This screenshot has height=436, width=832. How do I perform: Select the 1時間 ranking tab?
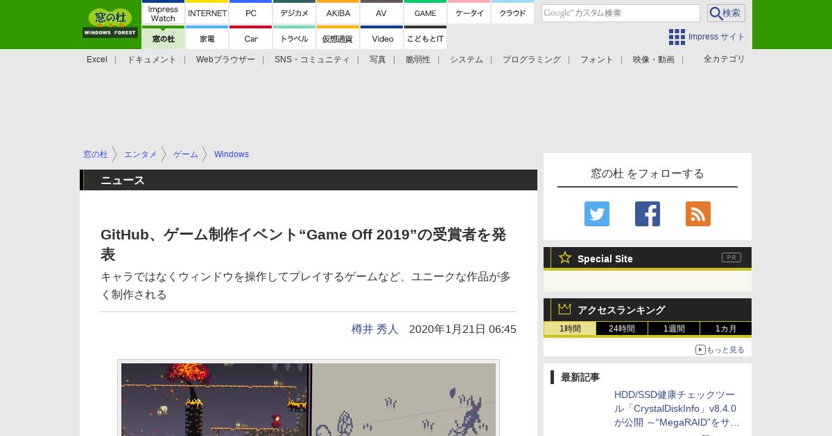pyautogui.click(x=570, y=329)
